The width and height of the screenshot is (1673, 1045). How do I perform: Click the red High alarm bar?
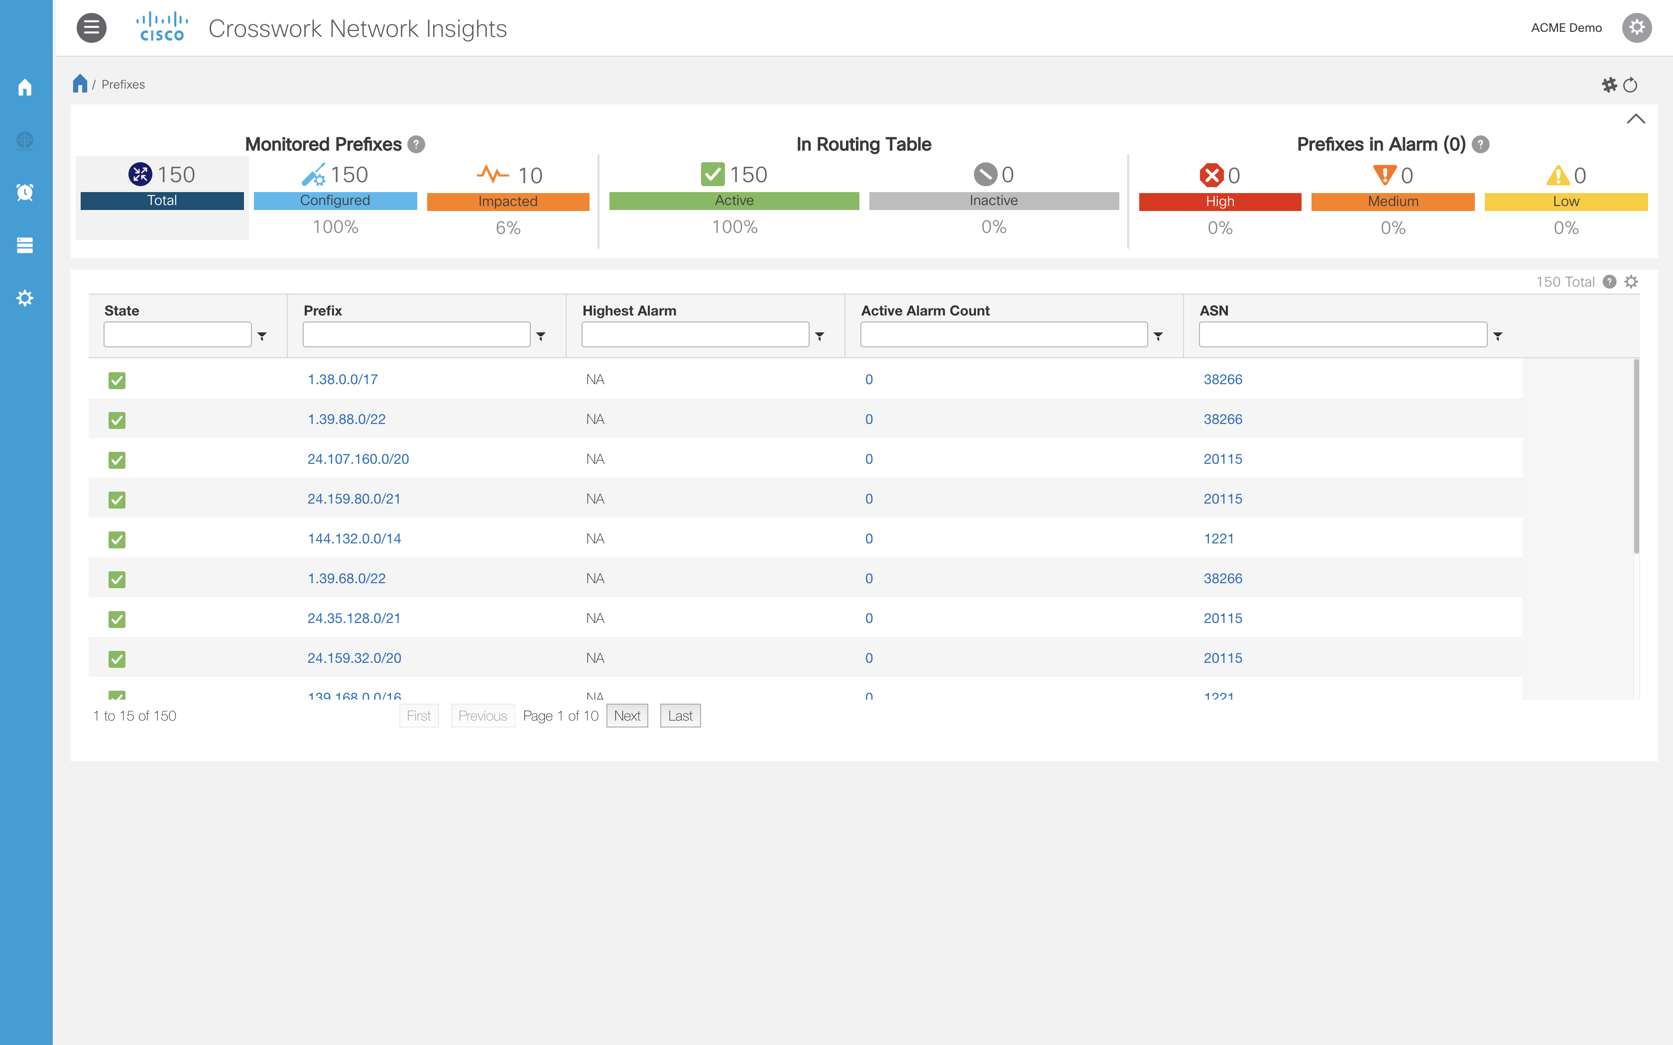[x=1219, y=202]
